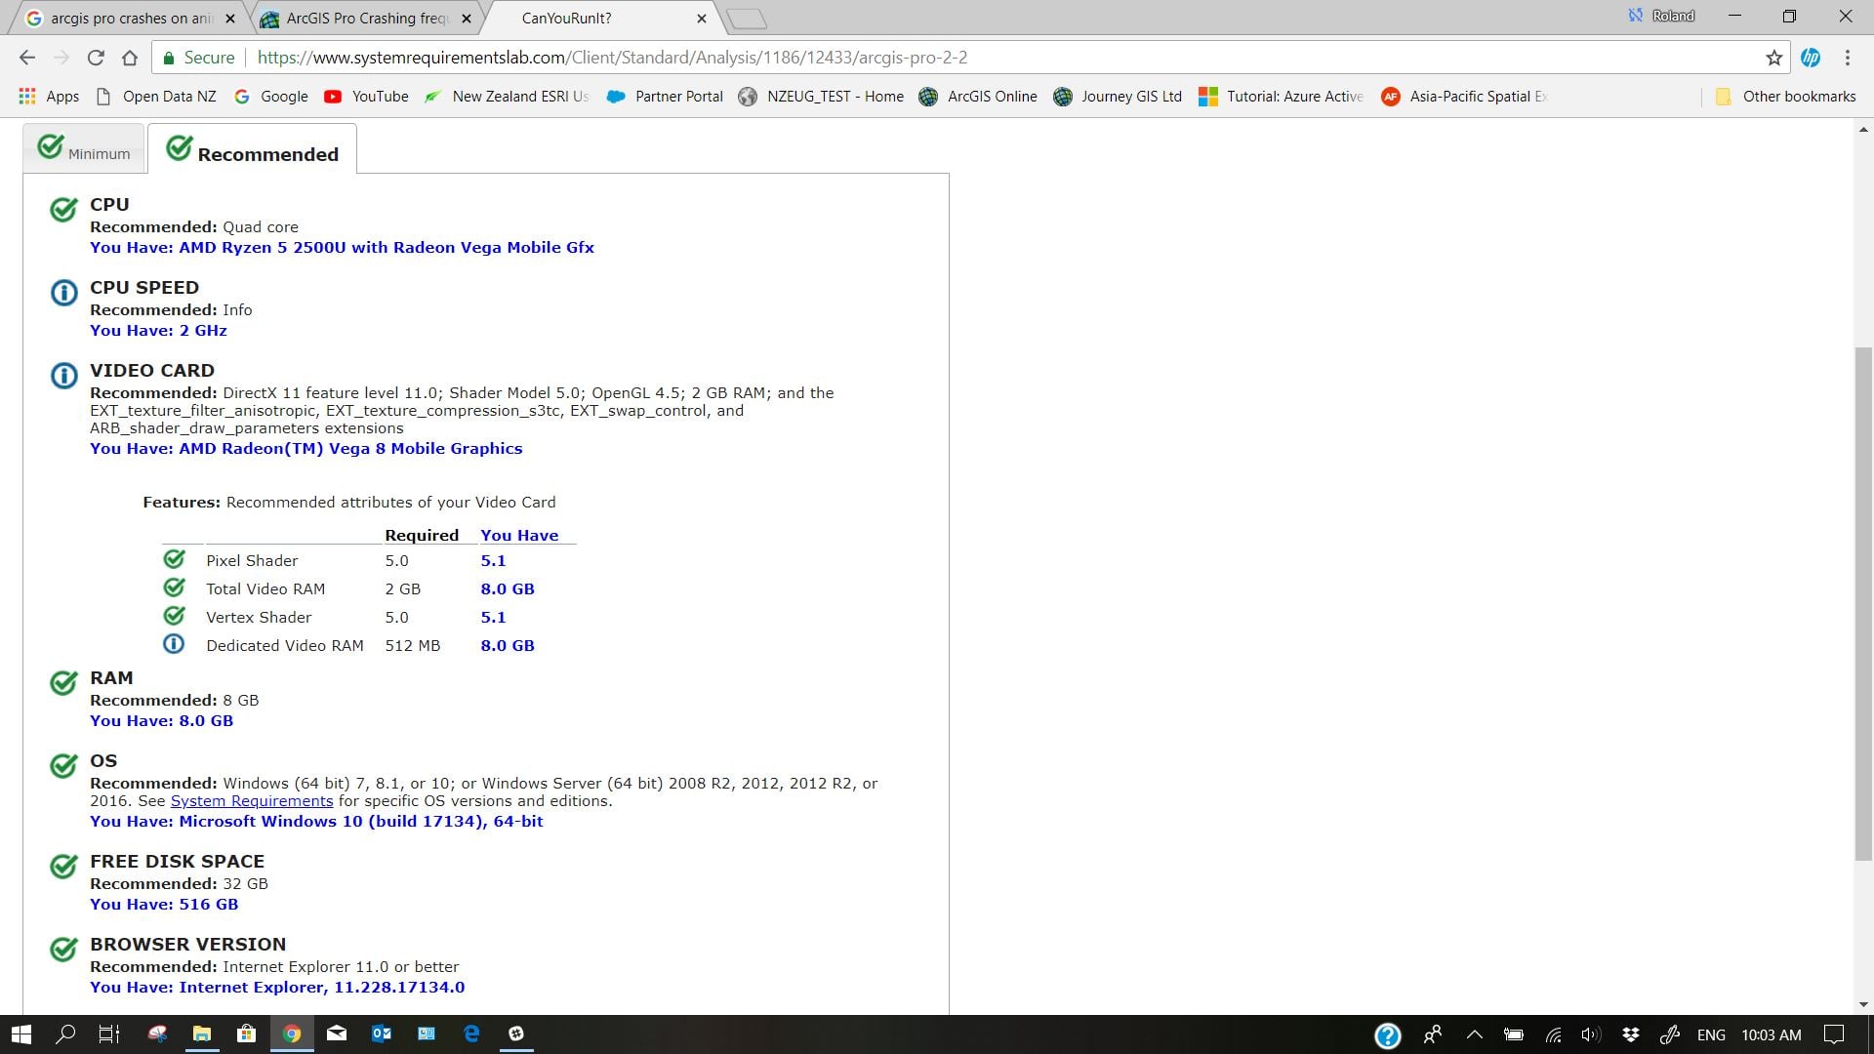
Task: Click the page vertical scrollbar thumb
Action: coord(1864,603)
